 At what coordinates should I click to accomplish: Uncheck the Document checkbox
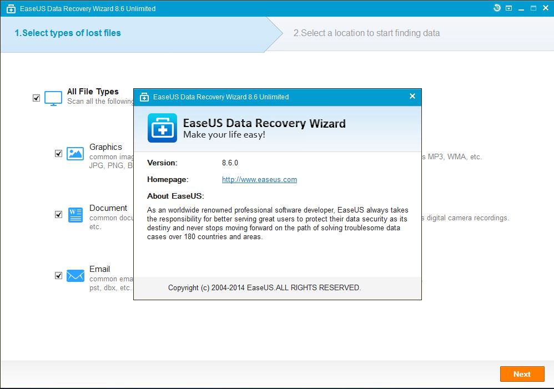59,214
